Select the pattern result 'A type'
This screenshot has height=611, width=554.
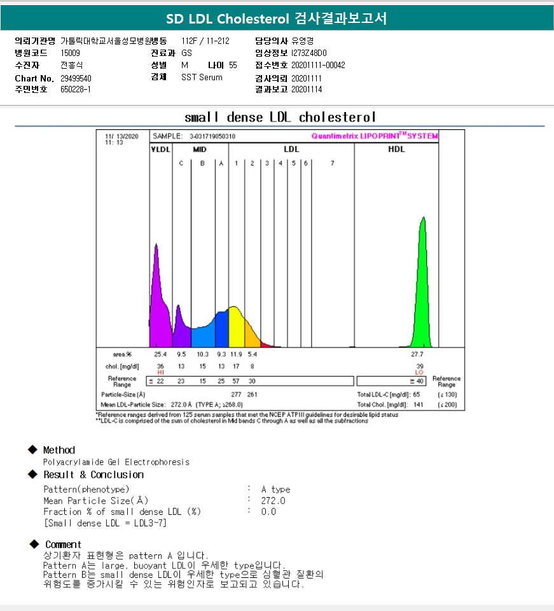[x=275, y=489]
